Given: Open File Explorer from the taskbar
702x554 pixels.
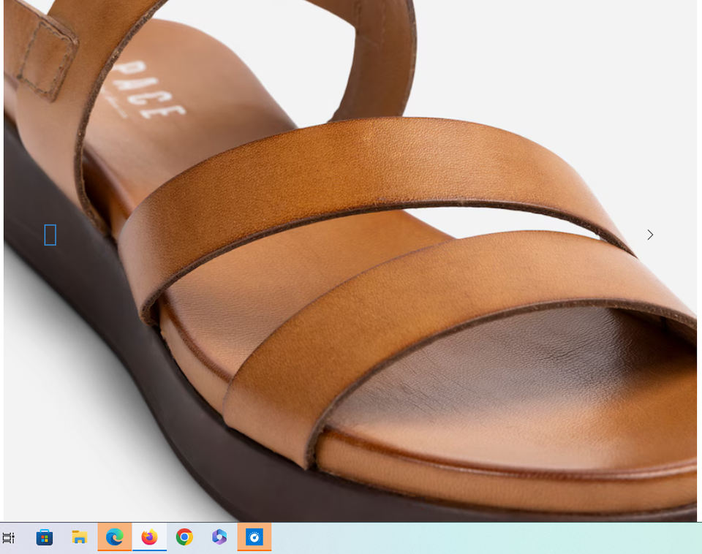Looking at the screenshot, I should click(x=79, y=537).
